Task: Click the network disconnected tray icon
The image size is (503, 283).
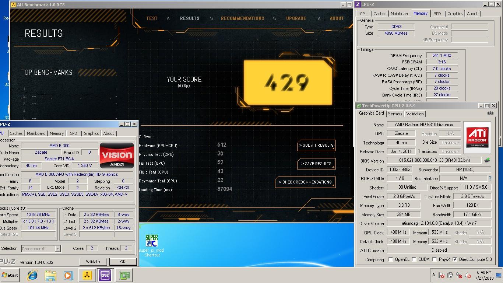Action: [x=459, y=275]
